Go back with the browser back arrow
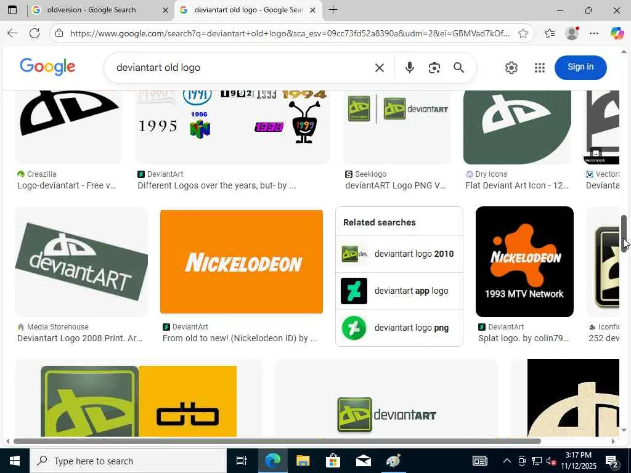Screen dimensions: 631x473 (x=12, y=33)
